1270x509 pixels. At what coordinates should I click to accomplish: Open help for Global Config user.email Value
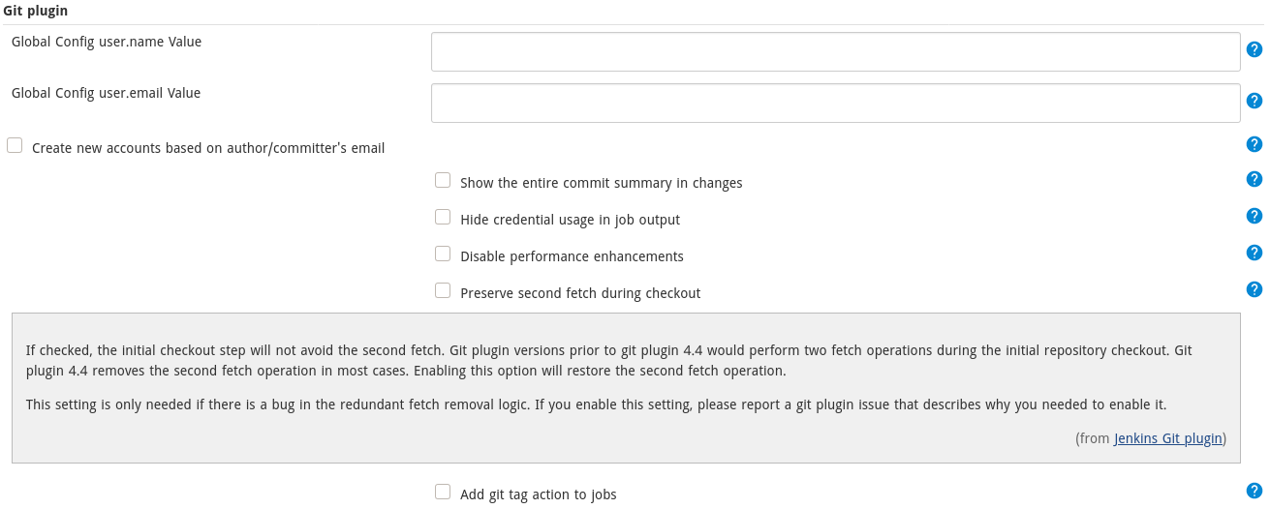[x=1254, y=101]
